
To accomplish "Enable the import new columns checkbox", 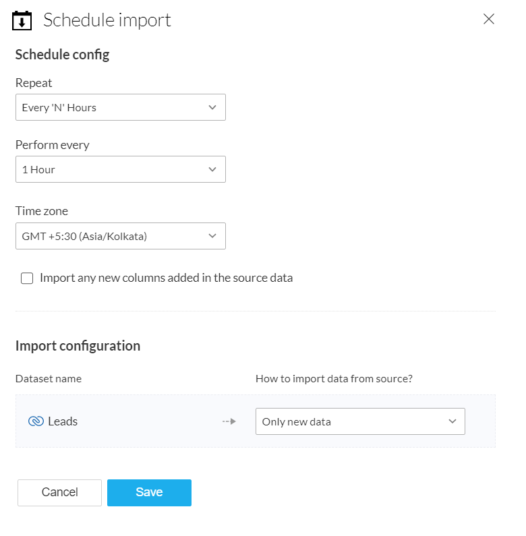I will pyautogui.click(x=27, y=278).
